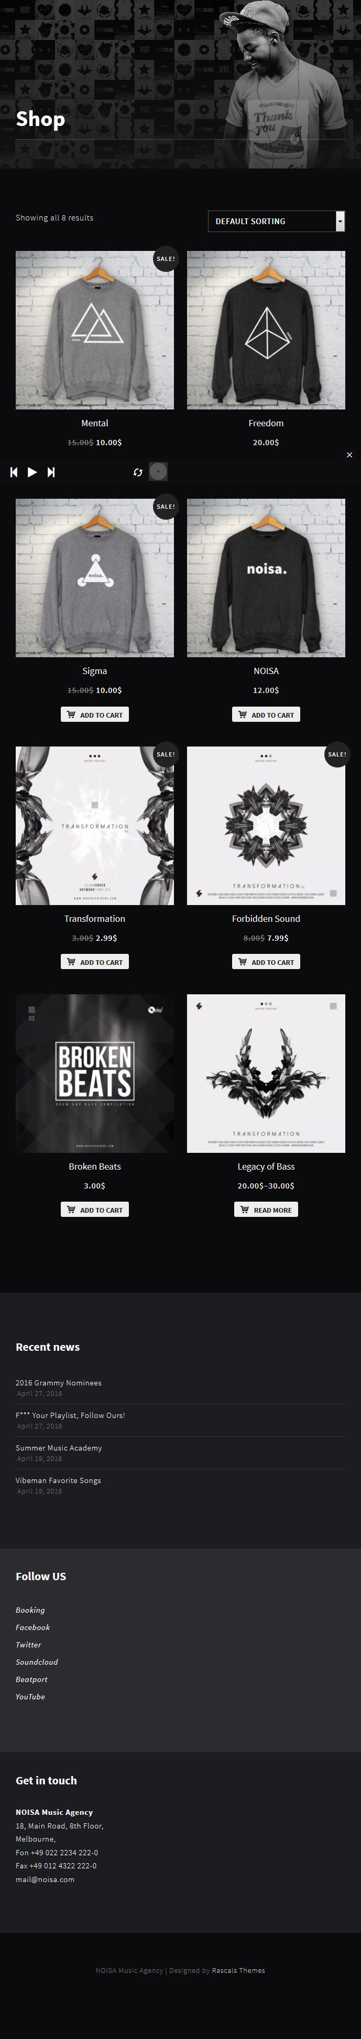The height and width of the screenshot is (2039, 361).
Task: Toggle the repeat loop icon in the player
Action: pyautogui.click(x=137, y=472)
